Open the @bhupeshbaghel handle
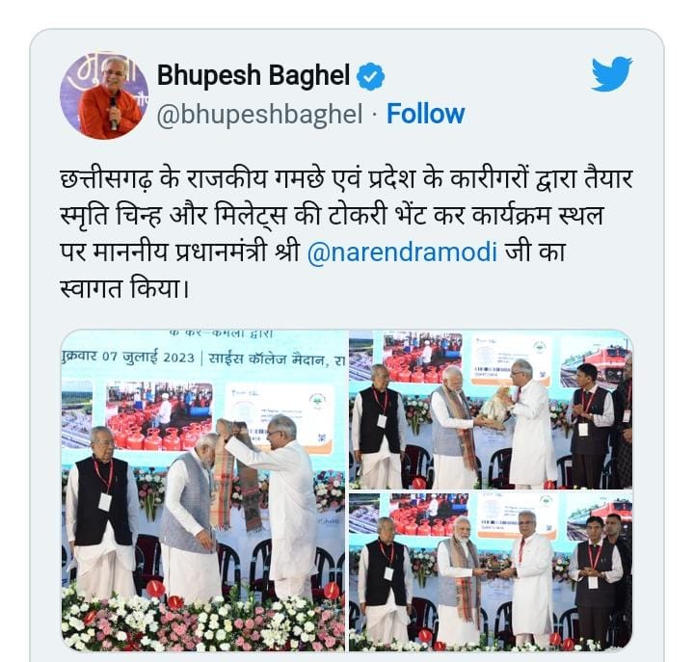694x662 pixels. (x=259, y=115)
